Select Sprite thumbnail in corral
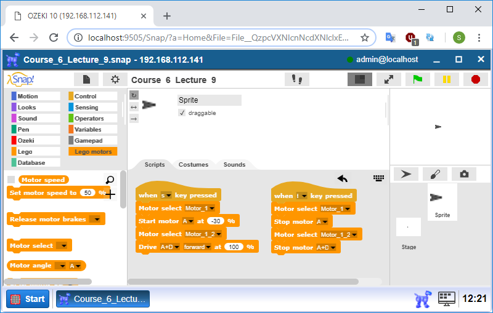The image size is (493, 313). 442,202
